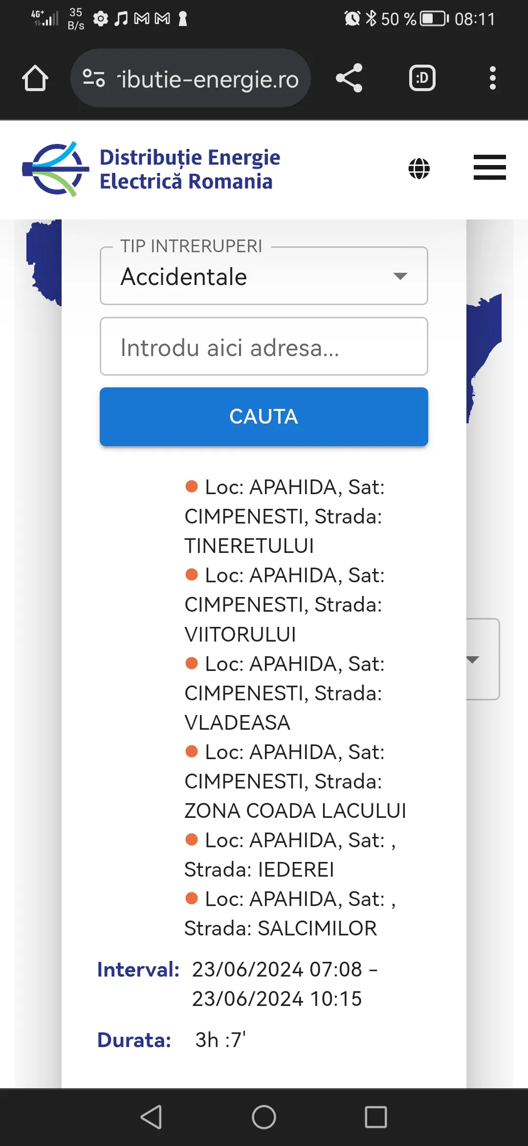Expand the TIP INTRERUPERI dropdown
This screenshot has width=528, height=1146.
click(x=264, y=276)
